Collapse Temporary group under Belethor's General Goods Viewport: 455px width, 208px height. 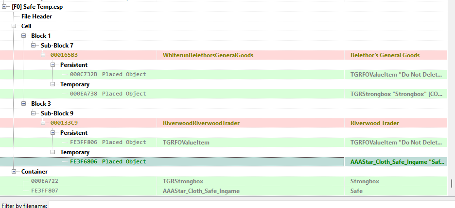point(53,84)
